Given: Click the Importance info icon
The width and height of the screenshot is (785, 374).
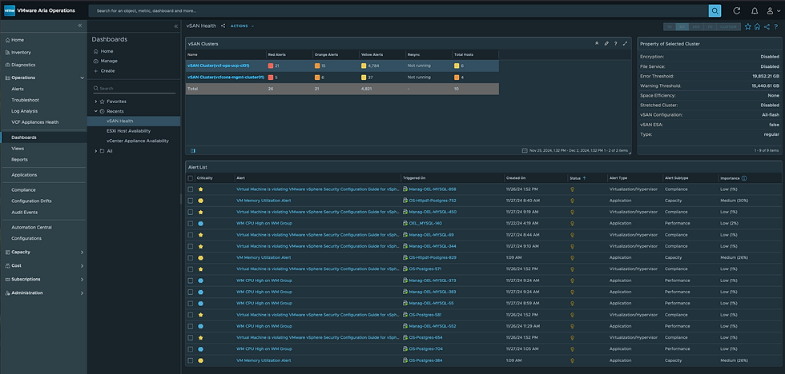Looking at the screenshot, I should [744, 177].
